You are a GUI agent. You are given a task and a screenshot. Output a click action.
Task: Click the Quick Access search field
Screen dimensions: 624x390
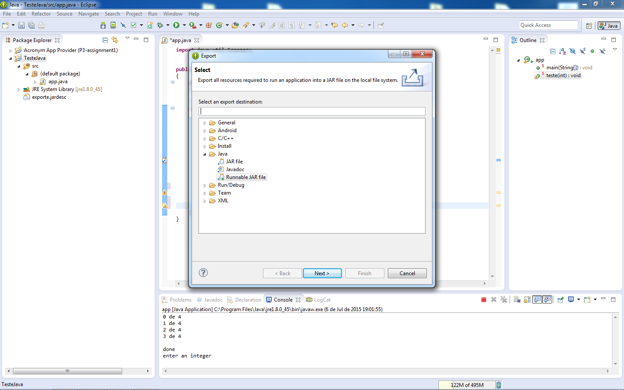point(549,25)
